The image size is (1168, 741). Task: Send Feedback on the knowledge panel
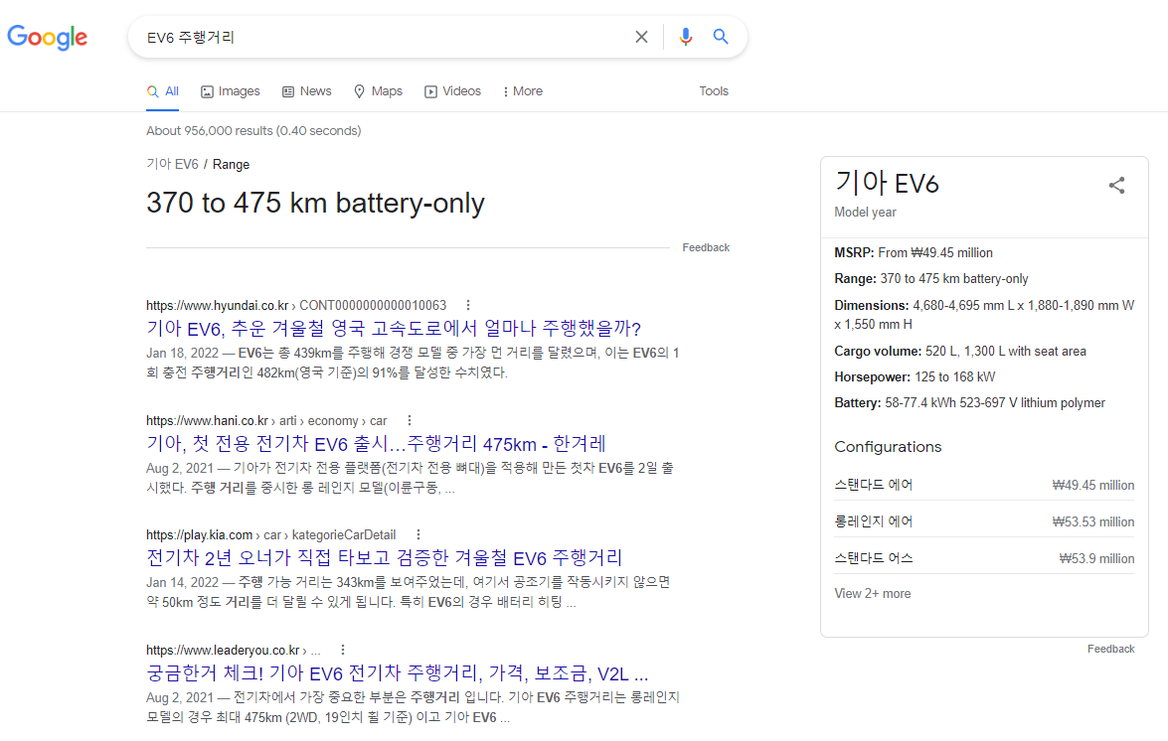pyautogui.click(x=1110, y=648)
